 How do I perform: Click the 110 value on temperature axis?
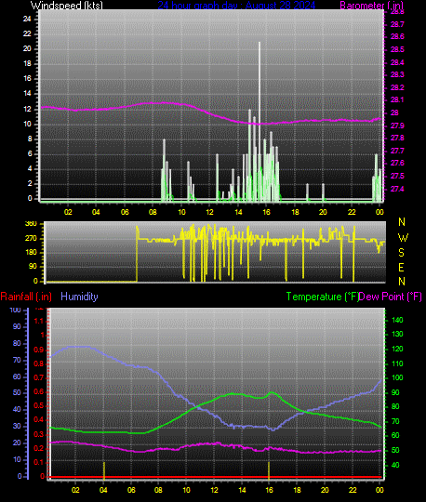397,363
